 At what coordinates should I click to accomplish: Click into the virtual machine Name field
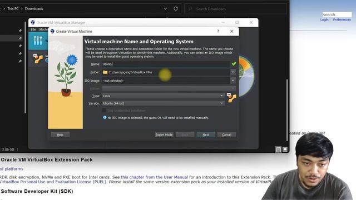click(x=166, y=64)
